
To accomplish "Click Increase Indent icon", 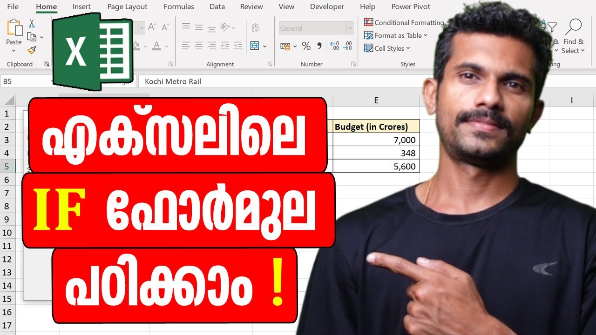I will 237,46.
